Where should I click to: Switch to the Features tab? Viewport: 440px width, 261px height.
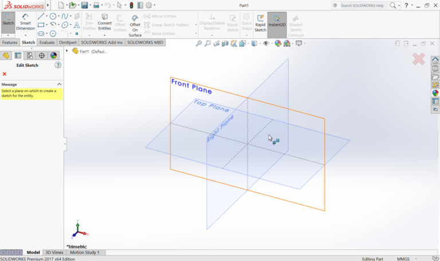pos(10,42)
